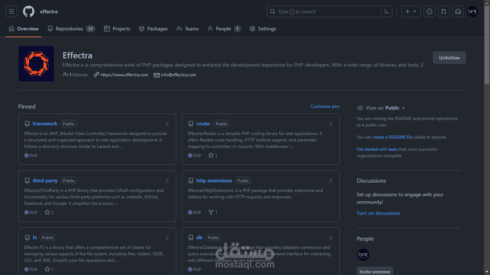Click the create a README file link

(x=392, y=137)
